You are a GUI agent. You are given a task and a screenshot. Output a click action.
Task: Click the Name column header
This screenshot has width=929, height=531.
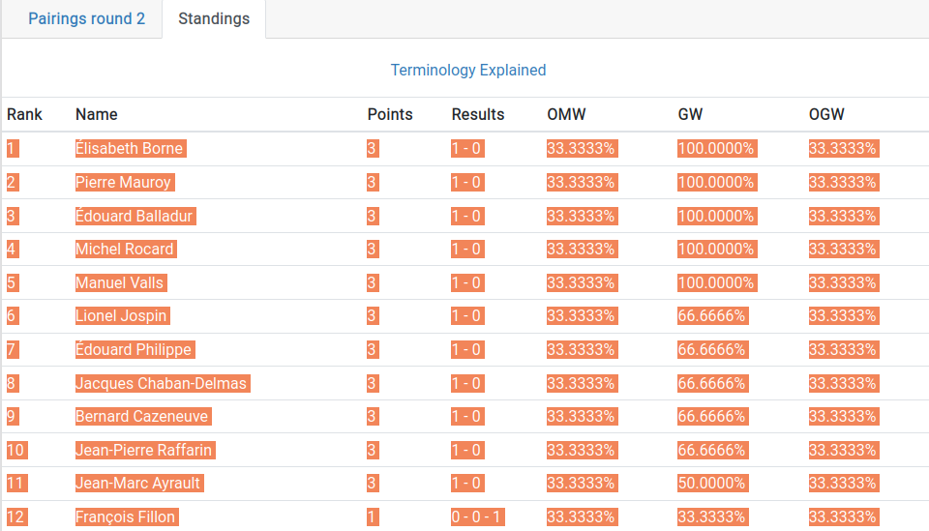click(97, 114)
